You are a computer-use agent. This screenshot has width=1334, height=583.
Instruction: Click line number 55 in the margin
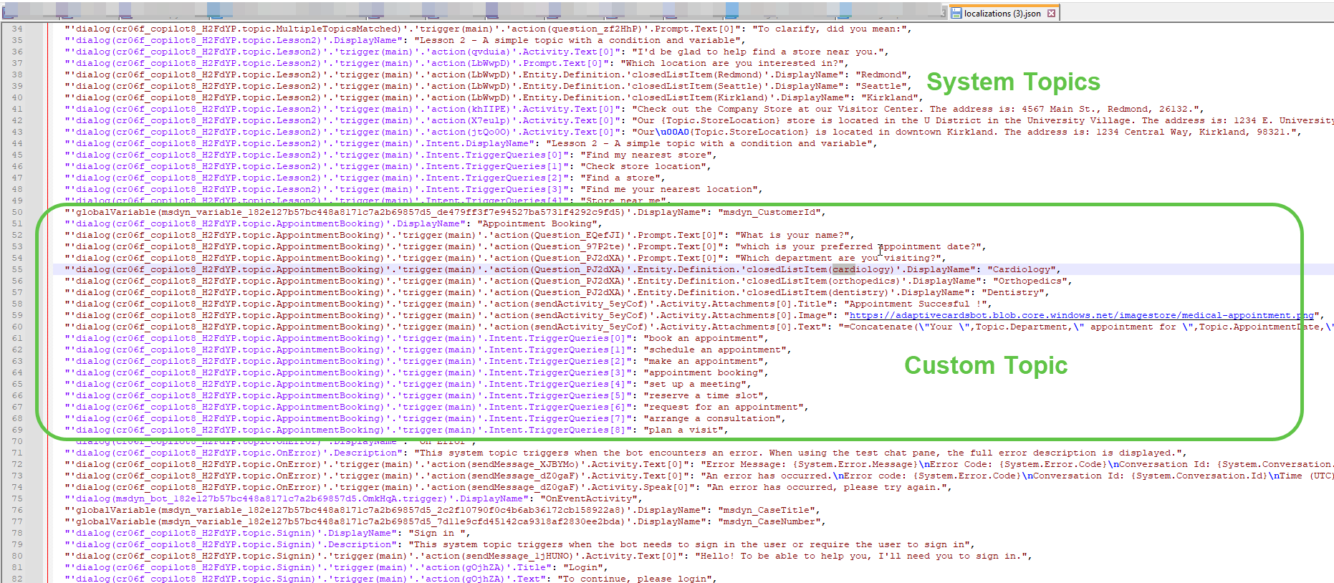(x=17, y=269)
